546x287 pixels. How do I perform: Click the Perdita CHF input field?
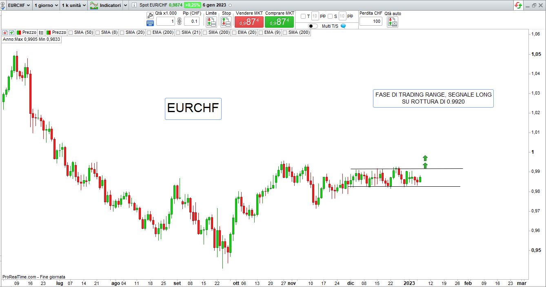coord(371,21)
